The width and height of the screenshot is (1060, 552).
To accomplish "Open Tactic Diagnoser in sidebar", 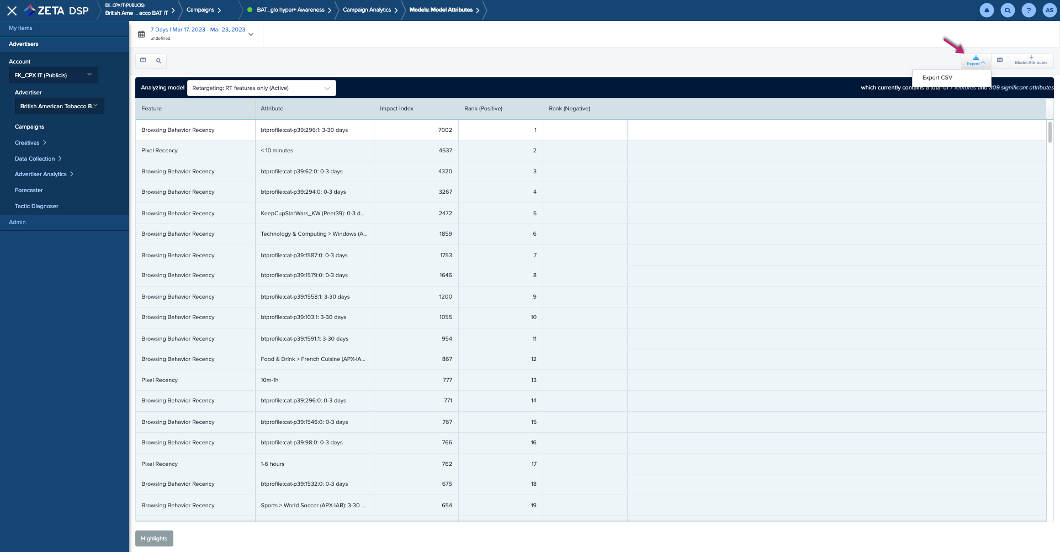I will pos(36,206).
